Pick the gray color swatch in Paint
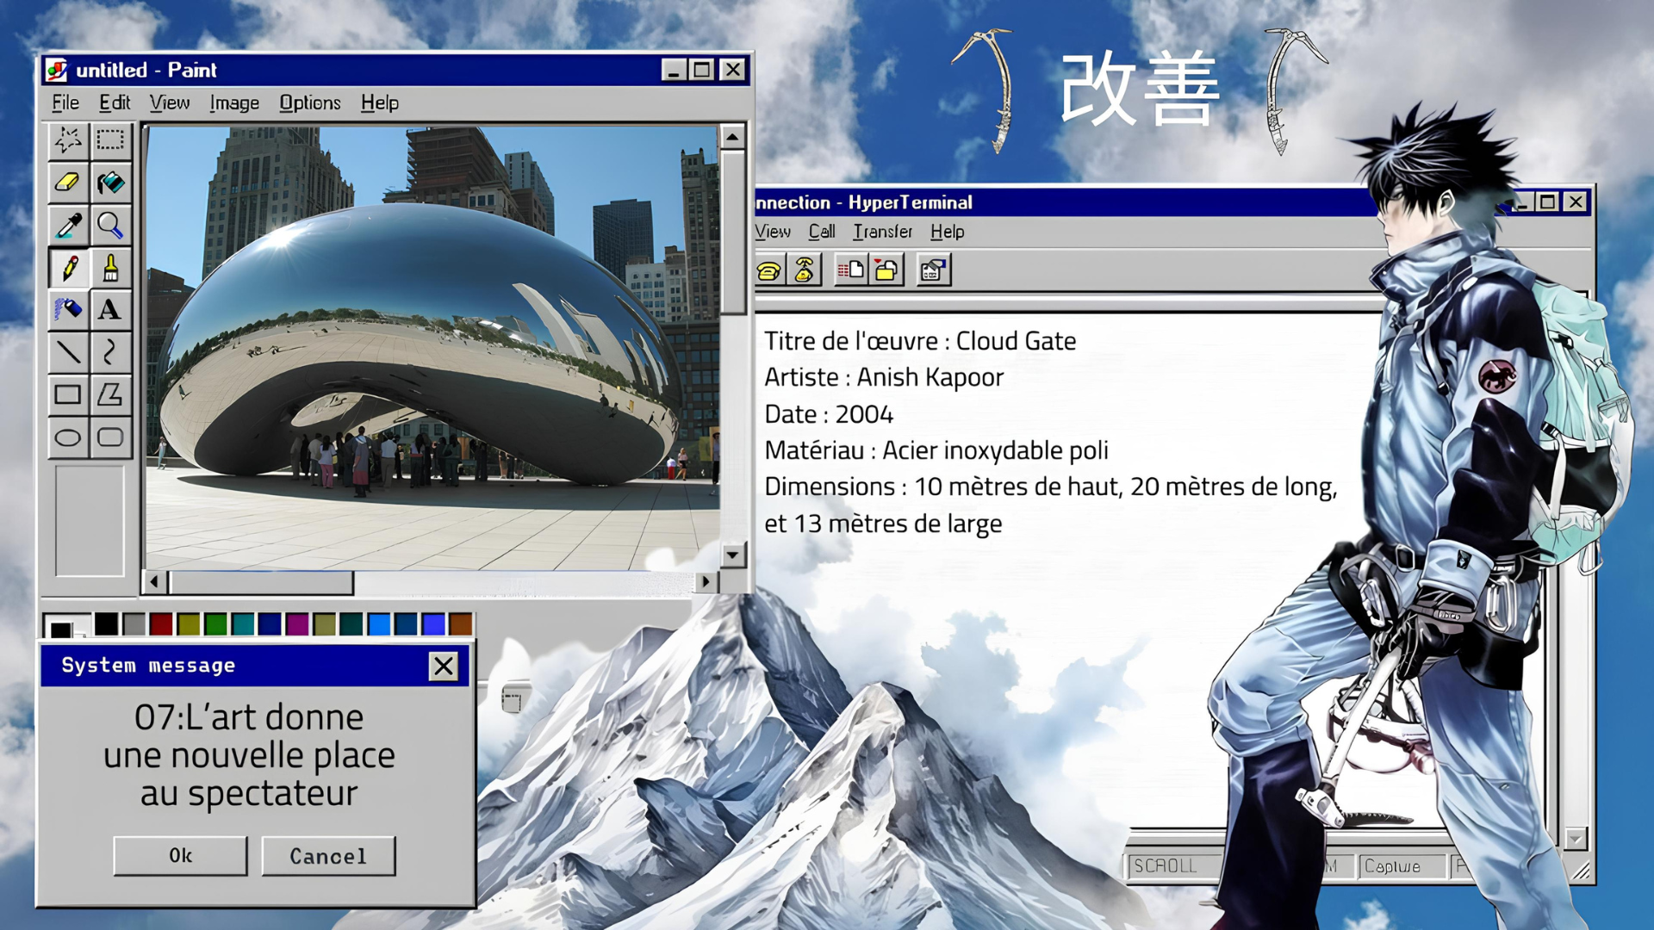Screen dimensions: 1654x930 [134, 624]
